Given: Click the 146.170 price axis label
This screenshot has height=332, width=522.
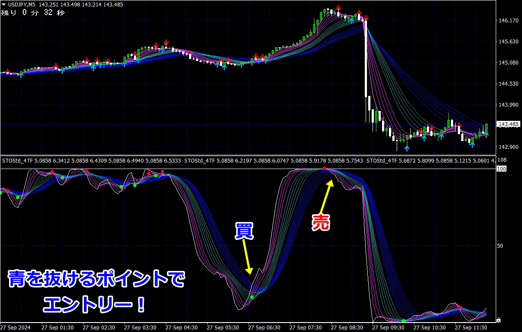Looking at the screenshot, I should tap(508, 20).
